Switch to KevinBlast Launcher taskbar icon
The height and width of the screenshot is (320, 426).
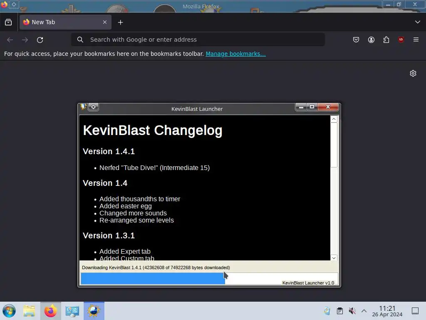(x=94, y=311)
